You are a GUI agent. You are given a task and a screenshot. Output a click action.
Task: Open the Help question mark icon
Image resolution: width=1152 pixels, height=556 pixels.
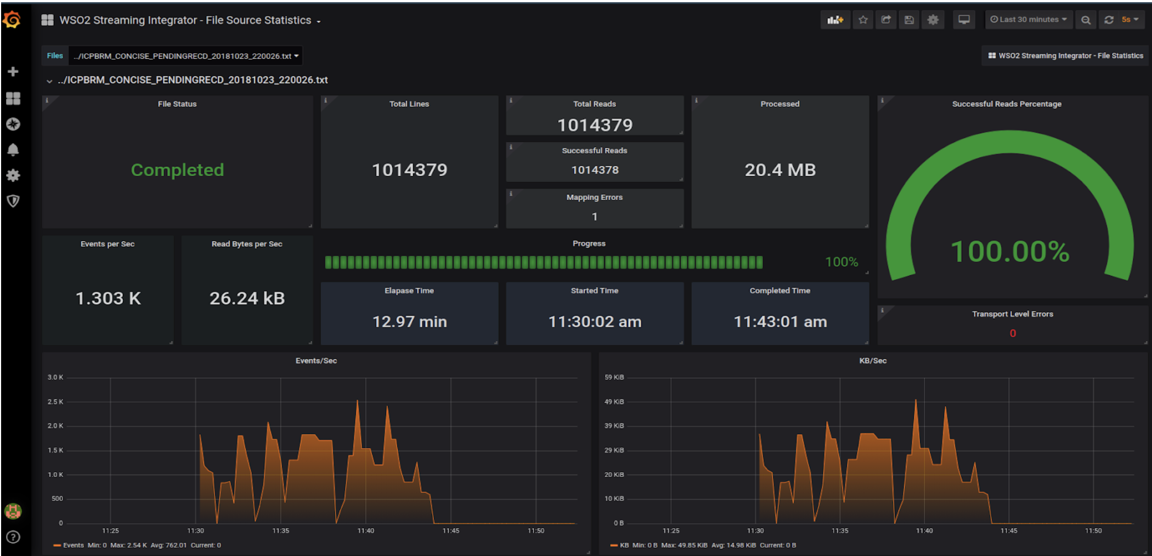click(x=13, y=537)
